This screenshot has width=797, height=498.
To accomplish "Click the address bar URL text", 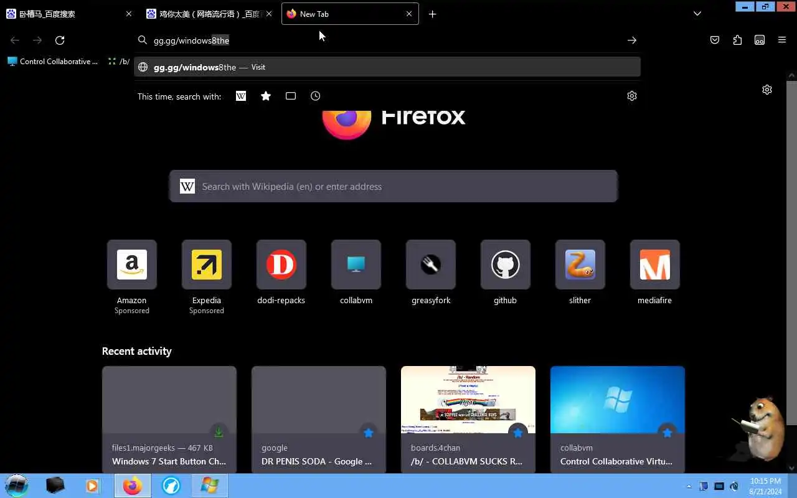I will (192, 40).
